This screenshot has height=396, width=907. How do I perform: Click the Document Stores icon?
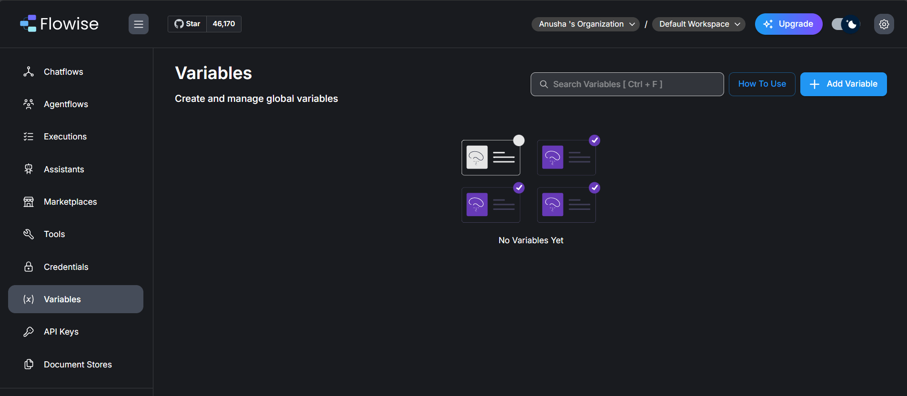[x=29, y=365]
